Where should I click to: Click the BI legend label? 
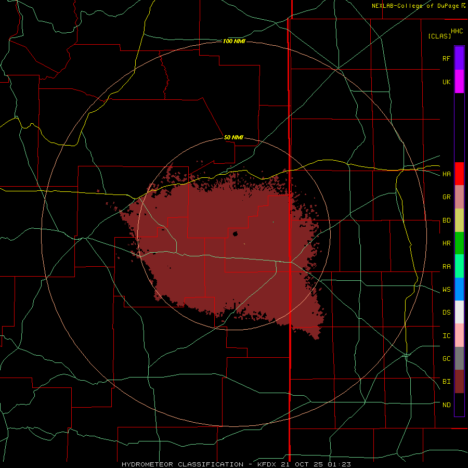click(x=446, y=382)
